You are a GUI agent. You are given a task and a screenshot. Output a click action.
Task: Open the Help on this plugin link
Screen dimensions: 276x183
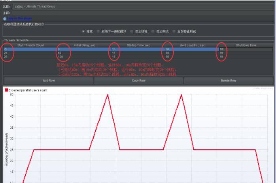[20, 18]
